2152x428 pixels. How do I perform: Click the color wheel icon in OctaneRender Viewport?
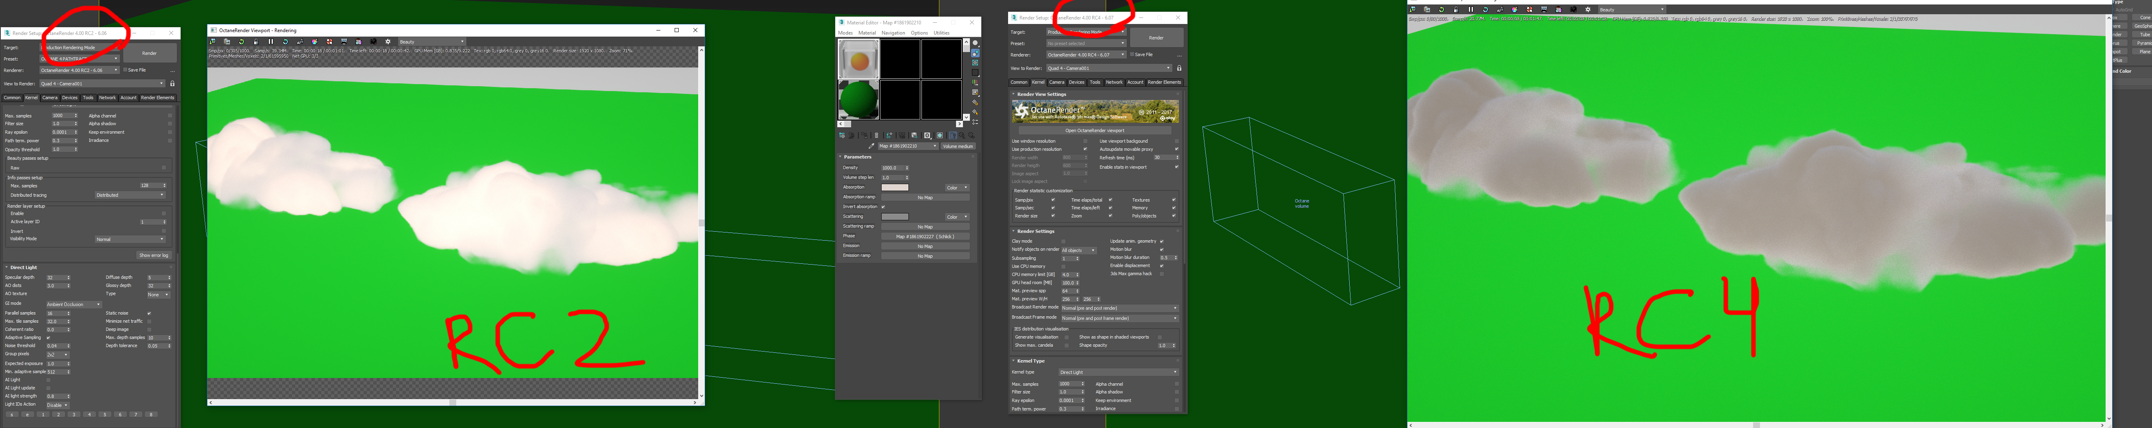tap(315, 42)
